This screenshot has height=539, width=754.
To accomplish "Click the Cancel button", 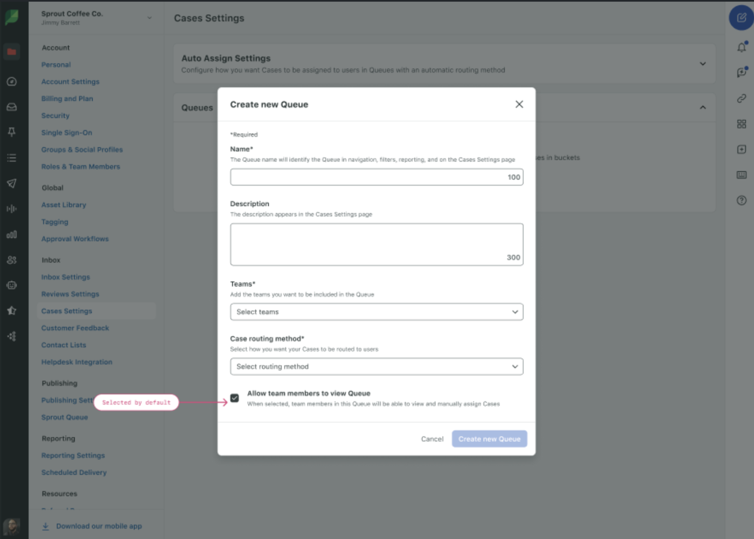I will (x=432, y=439).
